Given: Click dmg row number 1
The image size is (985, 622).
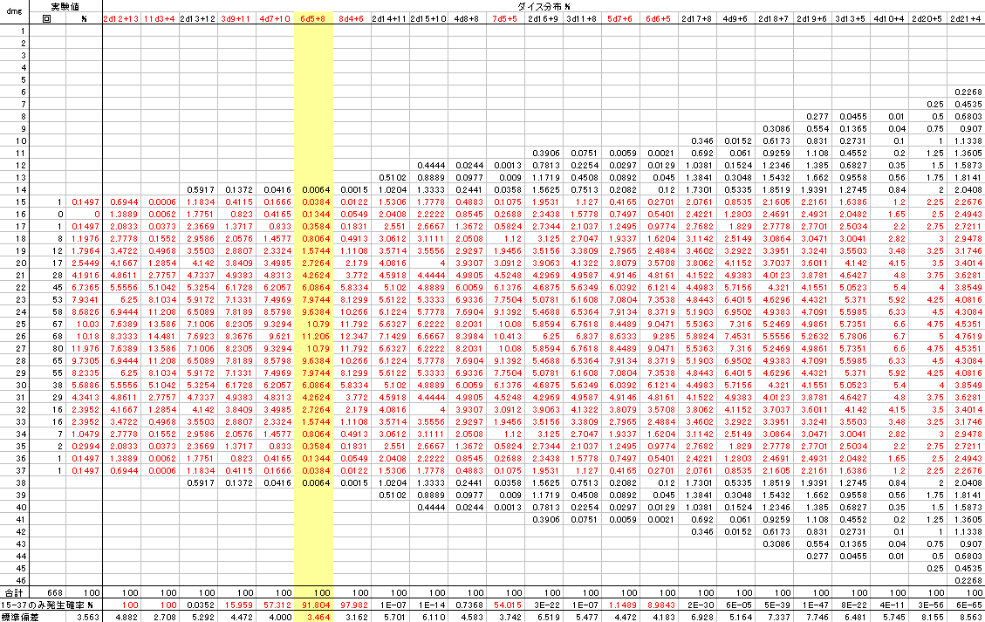Looking at the screenshot, I should (x=14, y=31).
